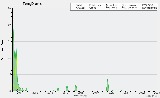Click the 86 y-axis value
The image size is (160, 98).
point(9,8)
